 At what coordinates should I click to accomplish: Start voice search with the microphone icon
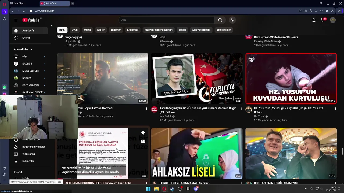232,20
